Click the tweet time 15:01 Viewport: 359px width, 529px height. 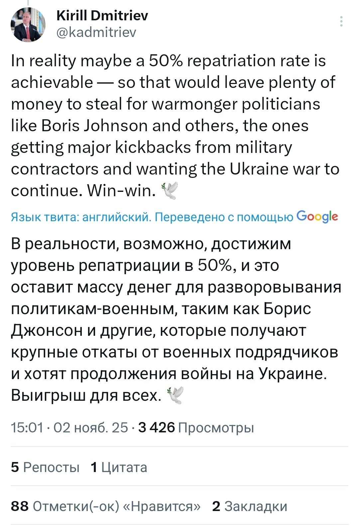coord(27,427)
